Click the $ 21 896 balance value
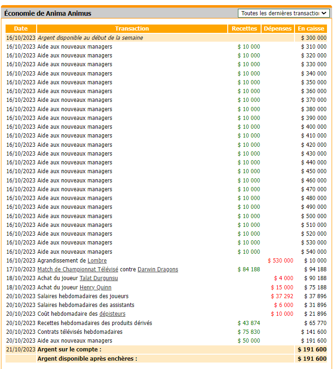 click(315, 314)
